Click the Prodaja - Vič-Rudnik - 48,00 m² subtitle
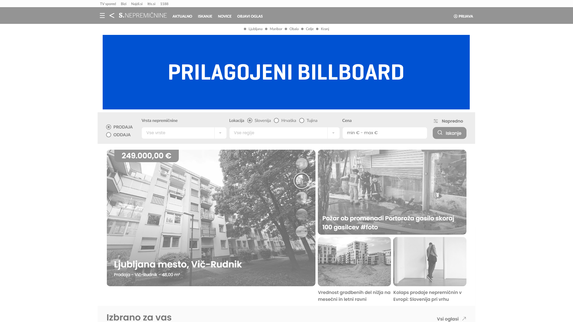This screenshot has height=322, width=573. pos(147,275)
